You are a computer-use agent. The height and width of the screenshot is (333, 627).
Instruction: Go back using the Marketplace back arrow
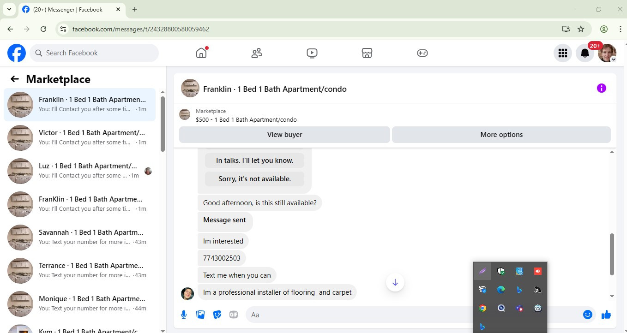(15, 79)
